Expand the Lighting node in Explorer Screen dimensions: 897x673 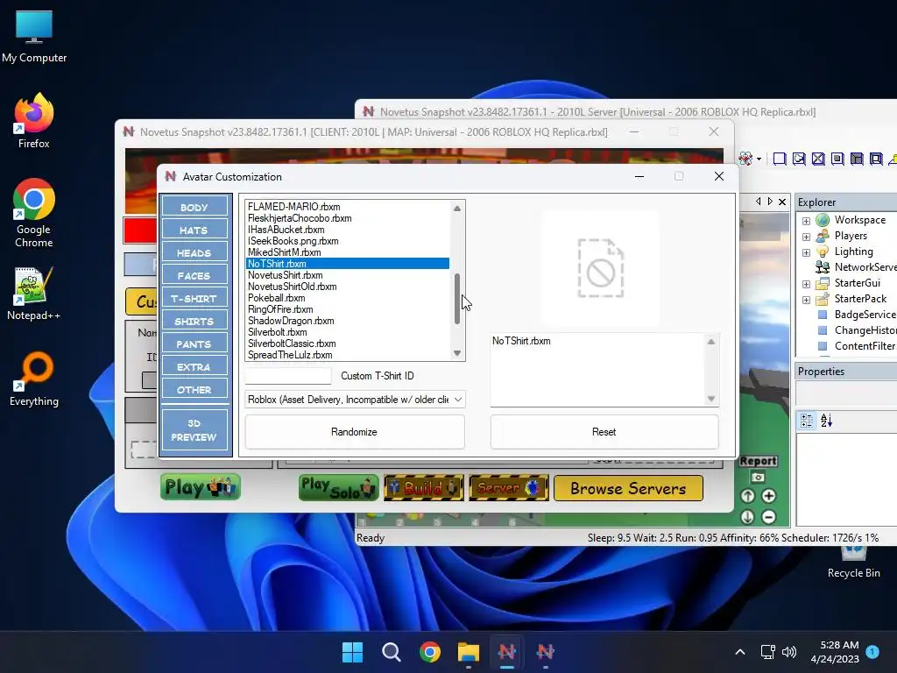[x=806, y=252]
